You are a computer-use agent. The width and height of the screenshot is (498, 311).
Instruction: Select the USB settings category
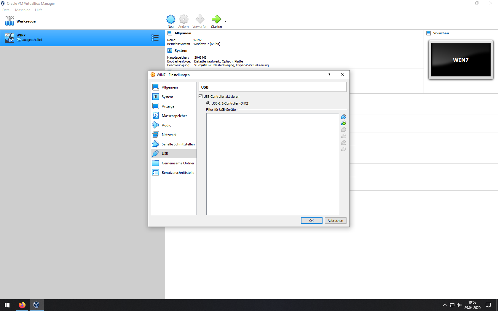tap(174, 154)
